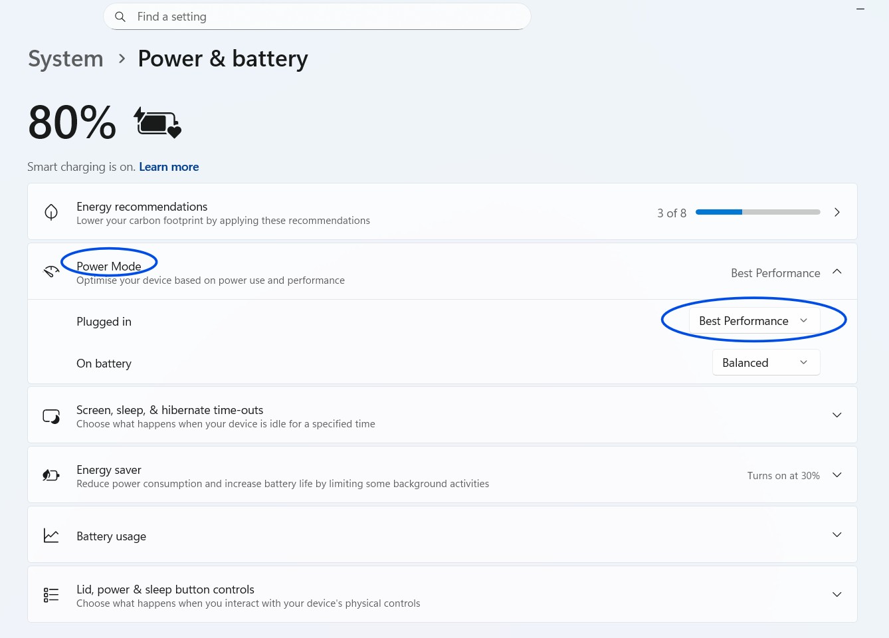Click the search magnifier icon
The width and height of the screenshot is (889, 638).
point(120,17)
